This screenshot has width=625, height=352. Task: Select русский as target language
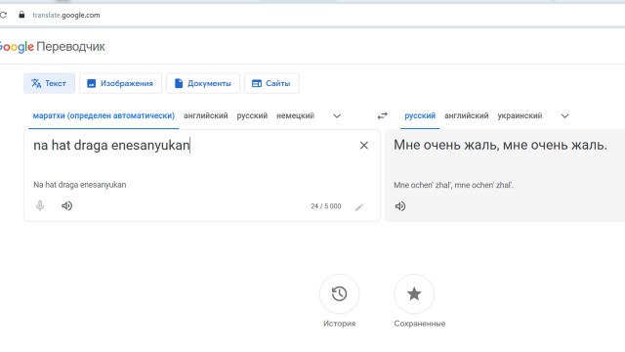[x=420, y=115]
